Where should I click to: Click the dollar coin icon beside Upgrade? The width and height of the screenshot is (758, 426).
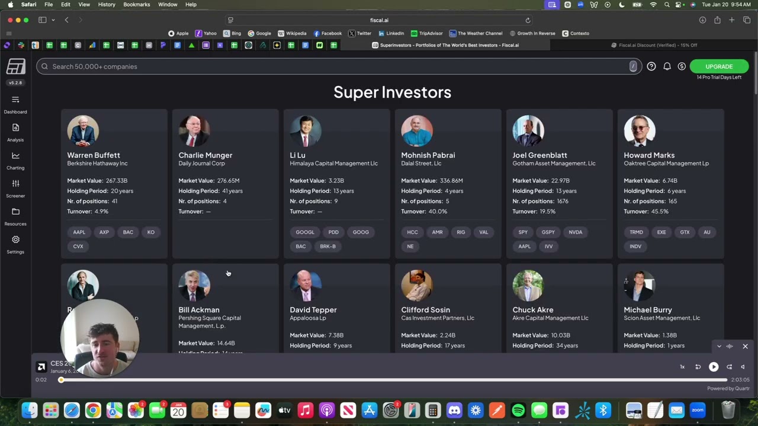pyautogui.click(x=682, y=66)
